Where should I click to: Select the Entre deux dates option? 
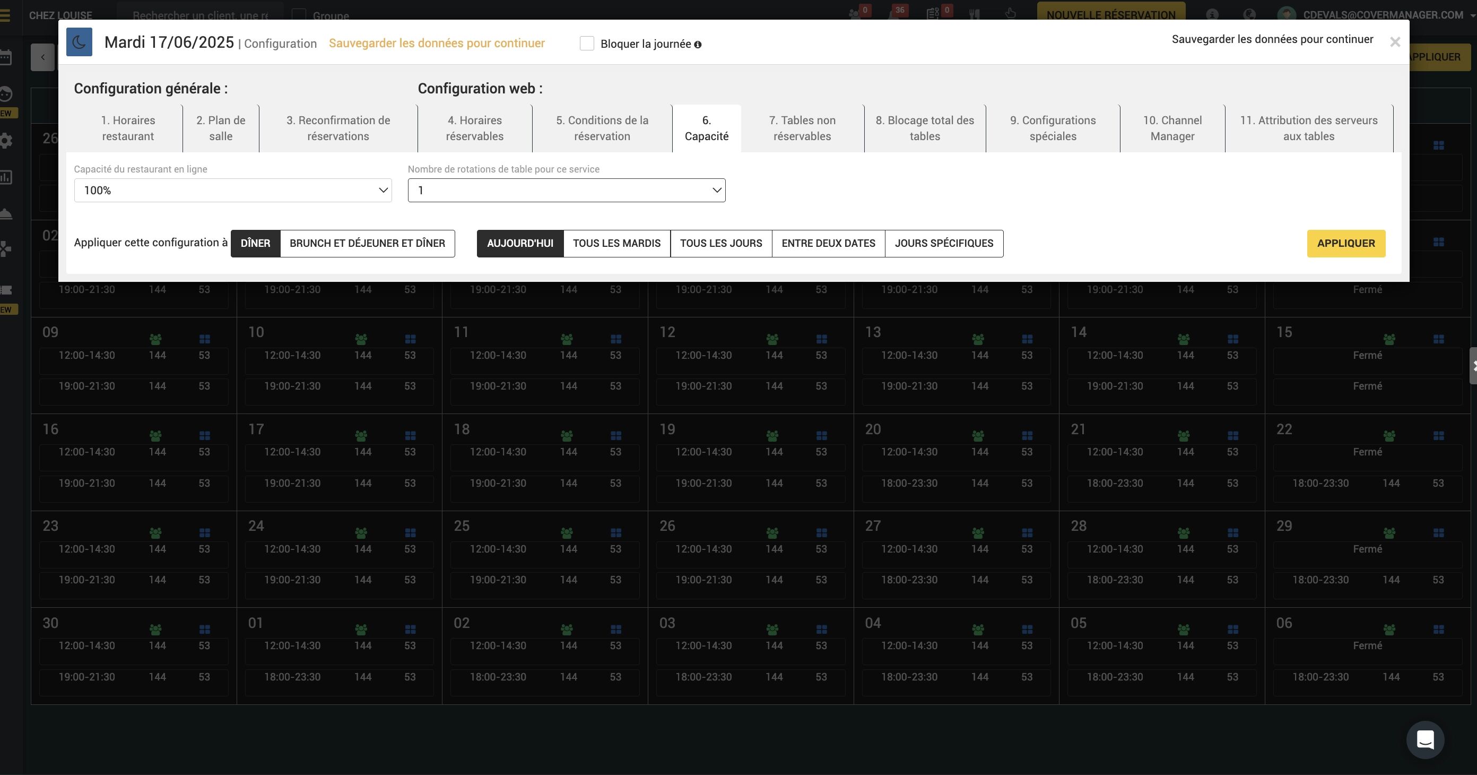(x=828, y=243)
